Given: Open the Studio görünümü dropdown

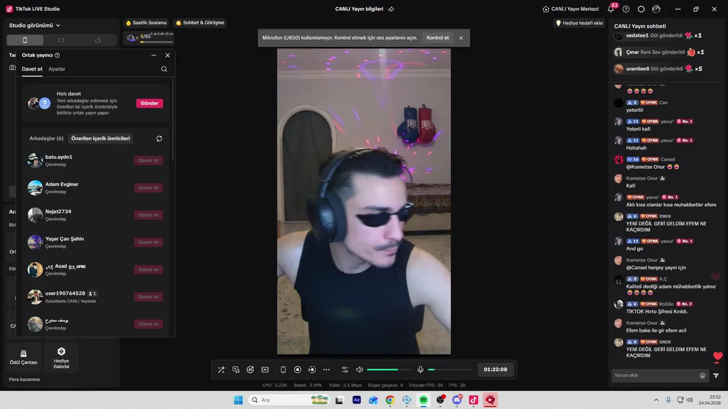Looking at the screenshot, I should [x=35, y=26].
